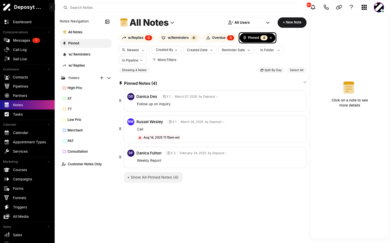The height and width of the screenshot is (243, 390).
Task: Click the Search Notes field
Action: point(178,8)
